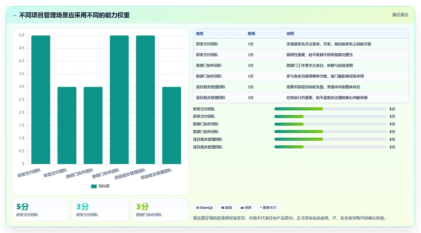Click the 跨部门协作团队 progress bar showing 5分
This screenshot has width=421, height=233.
coord(330,132)
